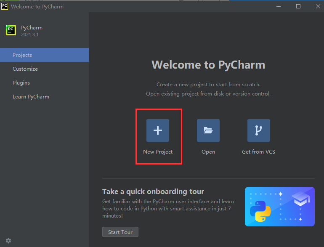324x247 pixels.
Task: Open settings via the gear icon
Action: coord(8,241)
